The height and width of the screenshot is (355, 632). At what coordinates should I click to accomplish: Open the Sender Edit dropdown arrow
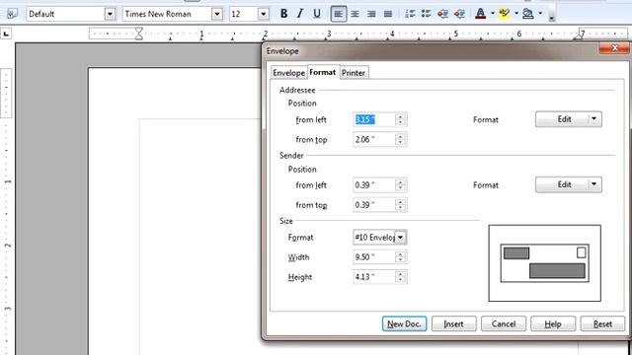594,184
